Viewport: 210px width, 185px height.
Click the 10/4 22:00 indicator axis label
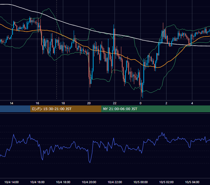click(115, 182)
